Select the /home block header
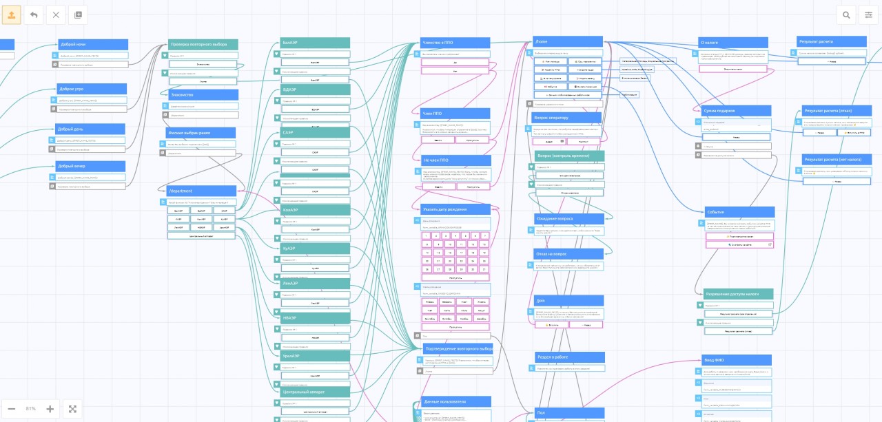 click(x=568, y=42)
